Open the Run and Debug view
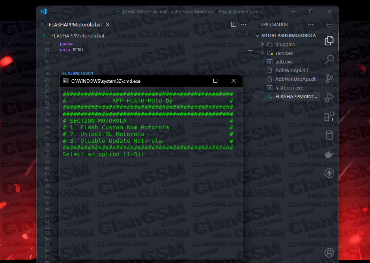The width and height of the screenshot is (370, 263). (329, 97)
